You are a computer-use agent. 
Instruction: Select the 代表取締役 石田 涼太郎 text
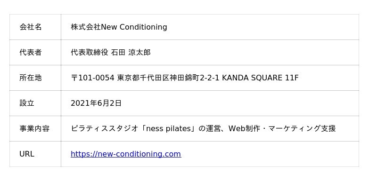(x=111, y=52)
